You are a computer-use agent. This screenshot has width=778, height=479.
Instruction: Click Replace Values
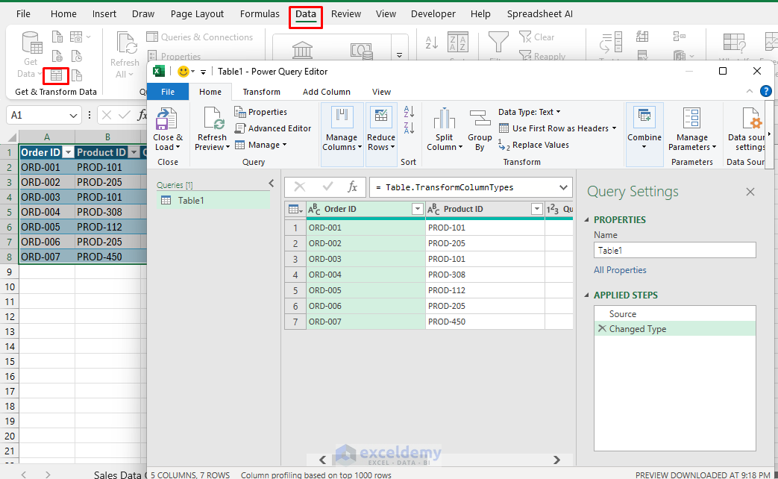[533, 145]
